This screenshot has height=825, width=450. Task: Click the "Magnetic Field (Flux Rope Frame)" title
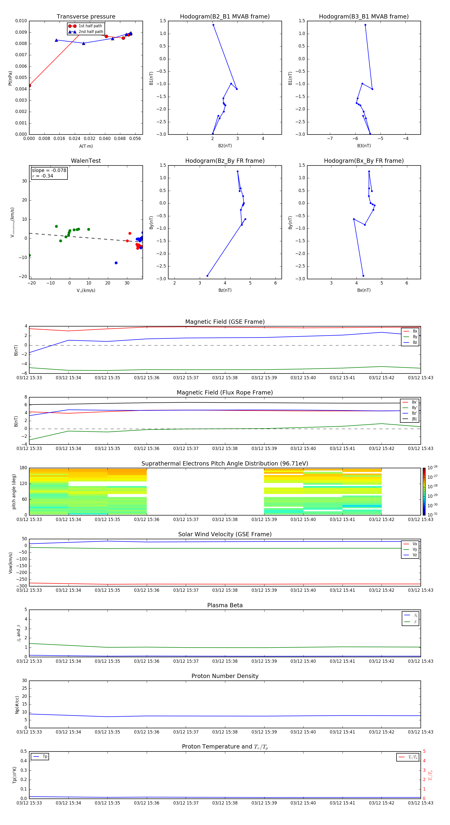coord(225,393)
